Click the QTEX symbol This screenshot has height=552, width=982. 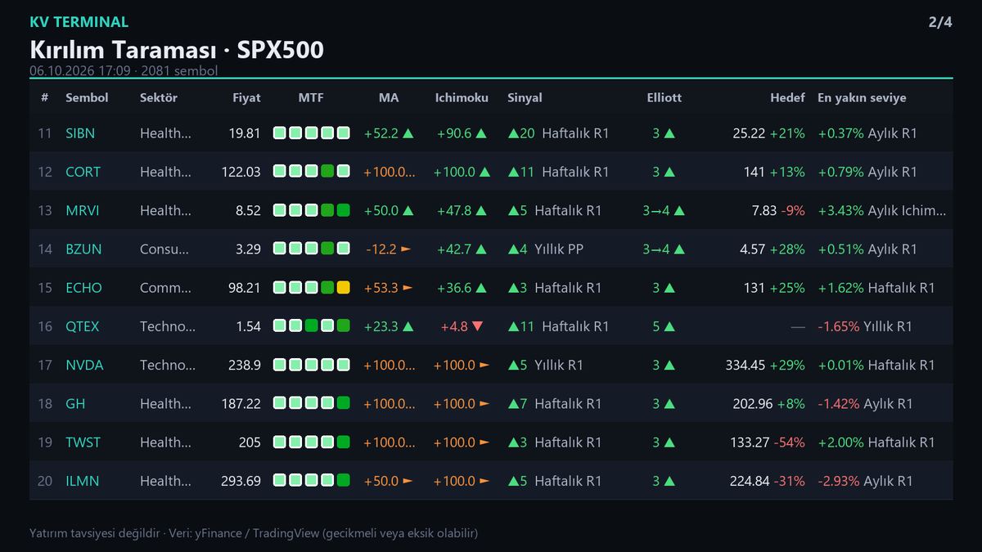(82, 326)
